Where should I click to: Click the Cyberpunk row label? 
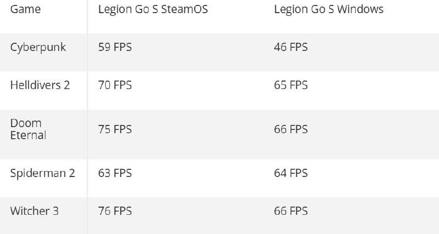tap(38, 47)
